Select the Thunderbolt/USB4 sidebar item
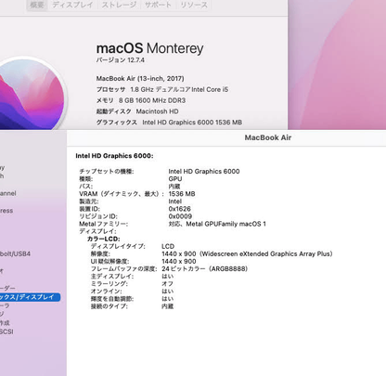 pos(15,253)
